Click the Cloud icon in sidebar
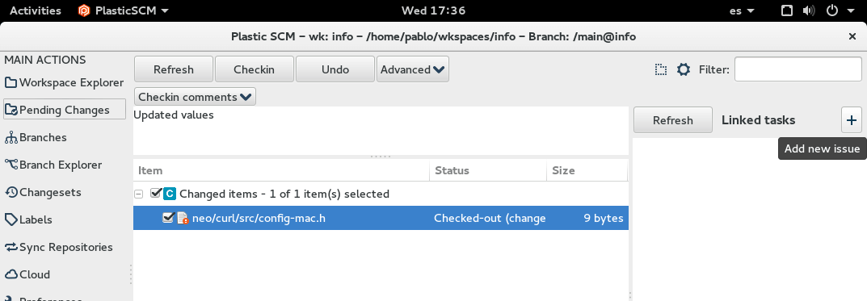The height and width of the screenshot is (301, 867). click(x=11, y=274)
